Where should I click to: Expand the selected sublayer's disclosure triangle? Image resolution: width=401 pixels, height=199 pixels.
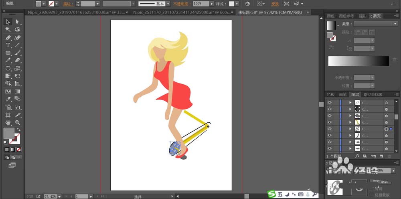pyautogui.click(x=350, y=129)
